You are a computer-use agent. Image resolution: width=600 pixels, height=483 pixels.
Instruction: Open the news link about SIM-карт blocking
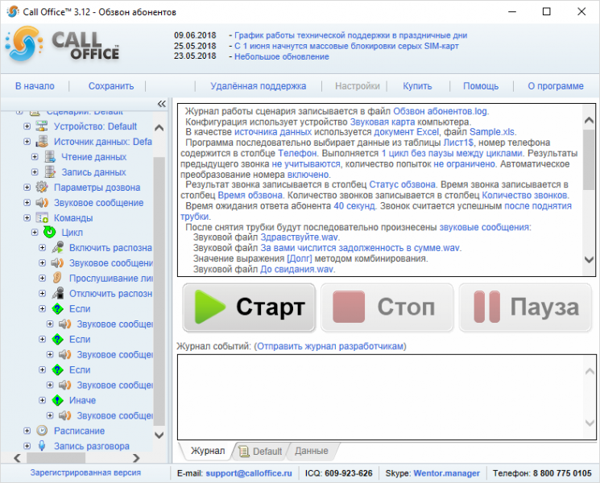[346, 46]
